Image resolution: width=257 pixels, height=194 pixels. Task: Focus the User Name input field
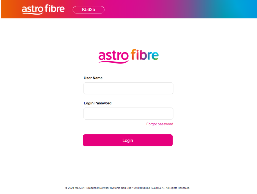click(128, 88)
